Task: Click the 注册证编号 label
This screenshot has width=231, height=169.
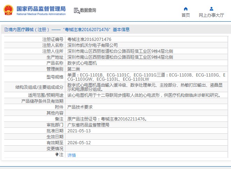Action: tap(53, 39)
